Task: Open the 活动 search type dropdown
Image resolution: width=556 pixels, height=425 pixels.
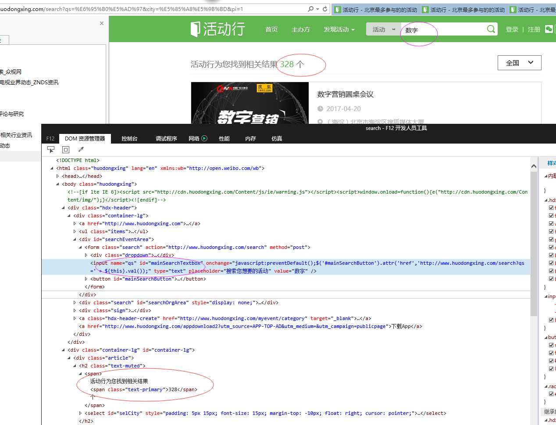Action: pos(383,29)
